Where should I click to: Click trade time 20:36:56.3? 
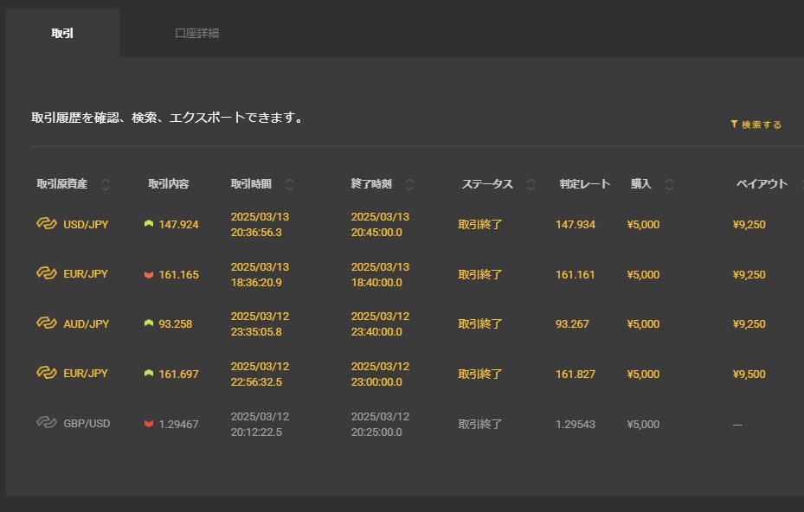[x=256, y=232]
